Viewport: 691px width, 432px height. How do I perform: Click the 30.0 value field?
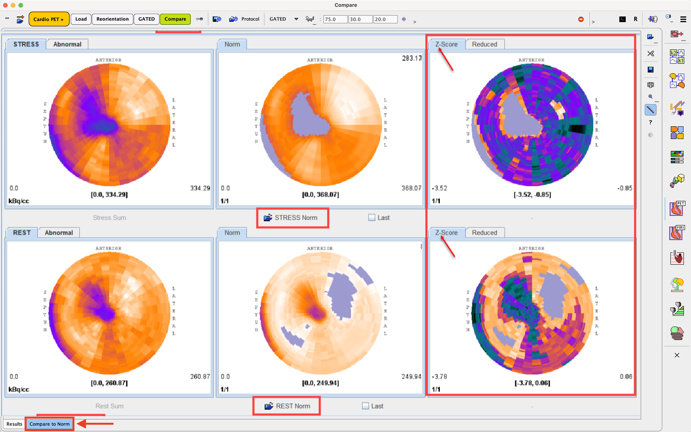[360, 19]
